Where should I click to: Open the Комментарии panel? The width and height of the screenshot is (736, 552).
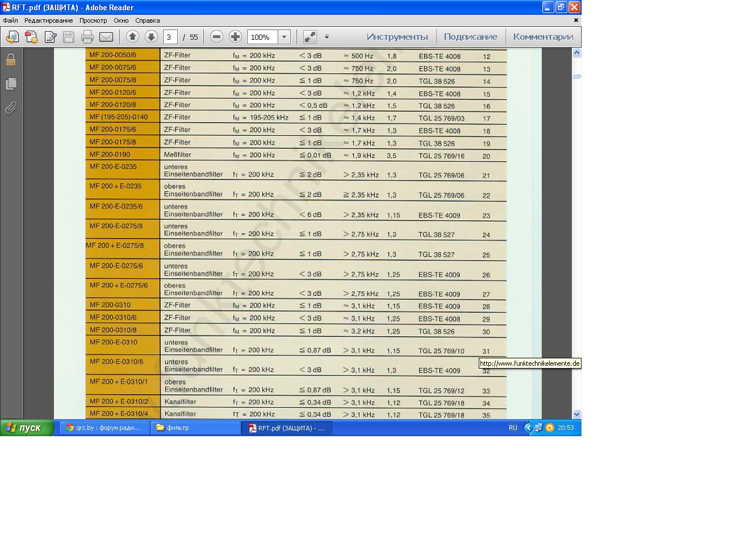(543, 37)
